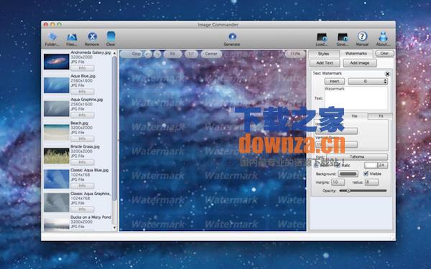Screen dimensions: 431x269
Task: Open Info for Classic Aqua Graphite
Action: (82, 209)
